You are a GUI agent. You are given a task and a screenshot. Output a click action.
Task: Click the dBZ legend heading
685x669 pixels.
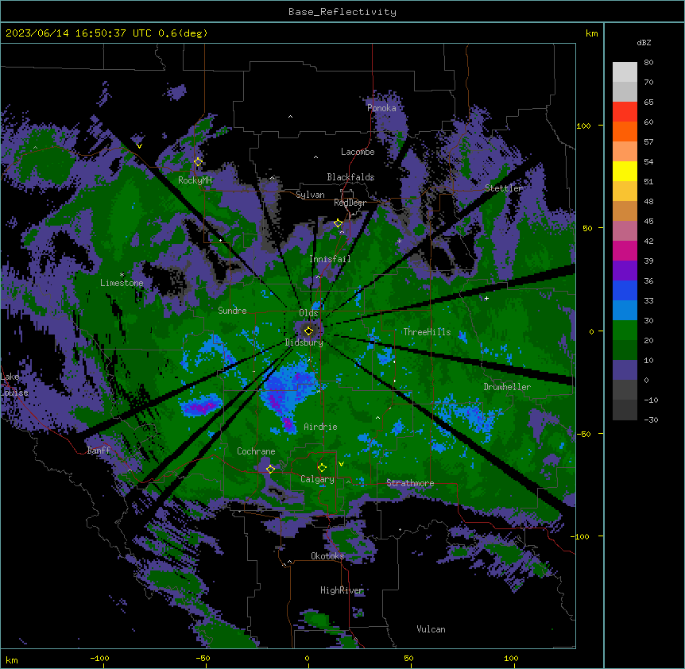tap(644, 42)
